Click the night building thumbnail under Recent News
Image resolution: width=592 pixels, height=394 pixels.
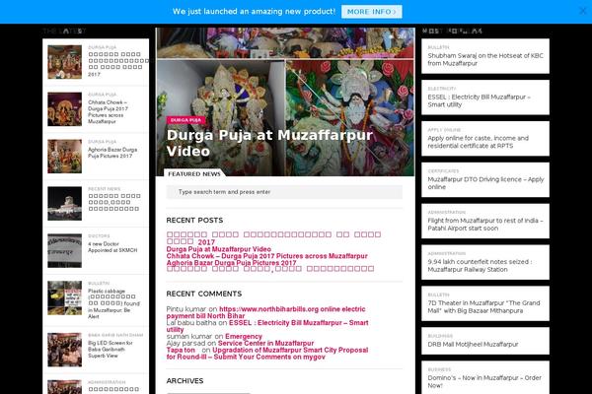point(64,204)
